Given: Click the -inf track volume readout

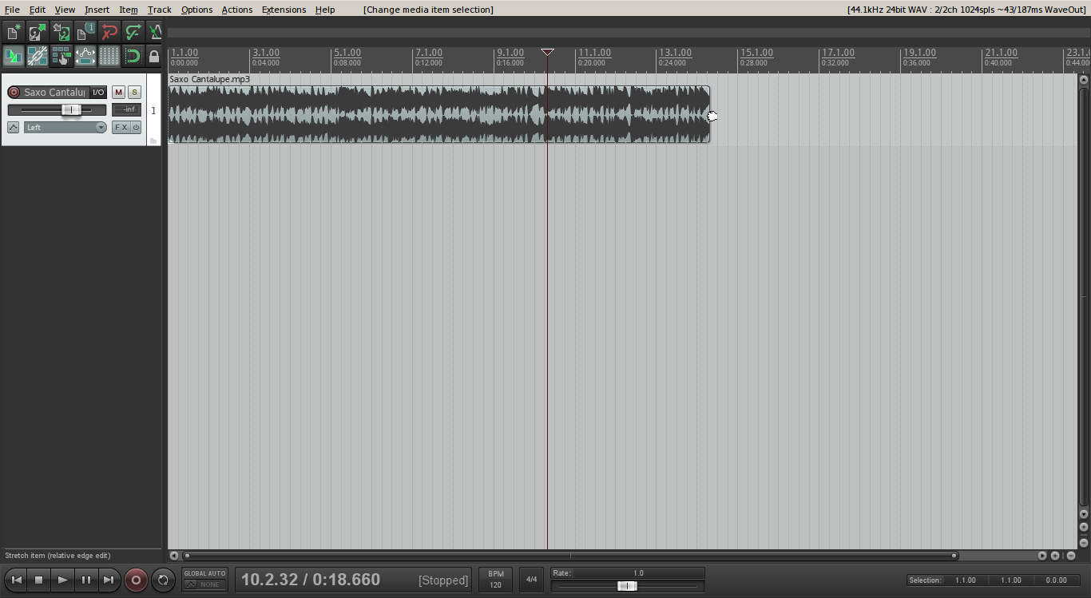Looking at the screenshot, I should (126, 109).
